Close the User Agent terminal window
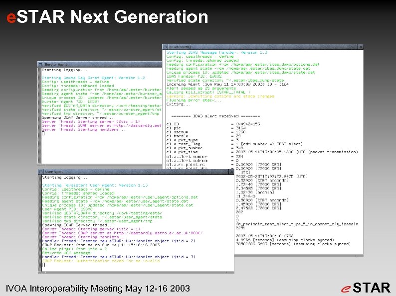Screen dimensions: 396x296 pyautogui.click(x=231, y=172)
